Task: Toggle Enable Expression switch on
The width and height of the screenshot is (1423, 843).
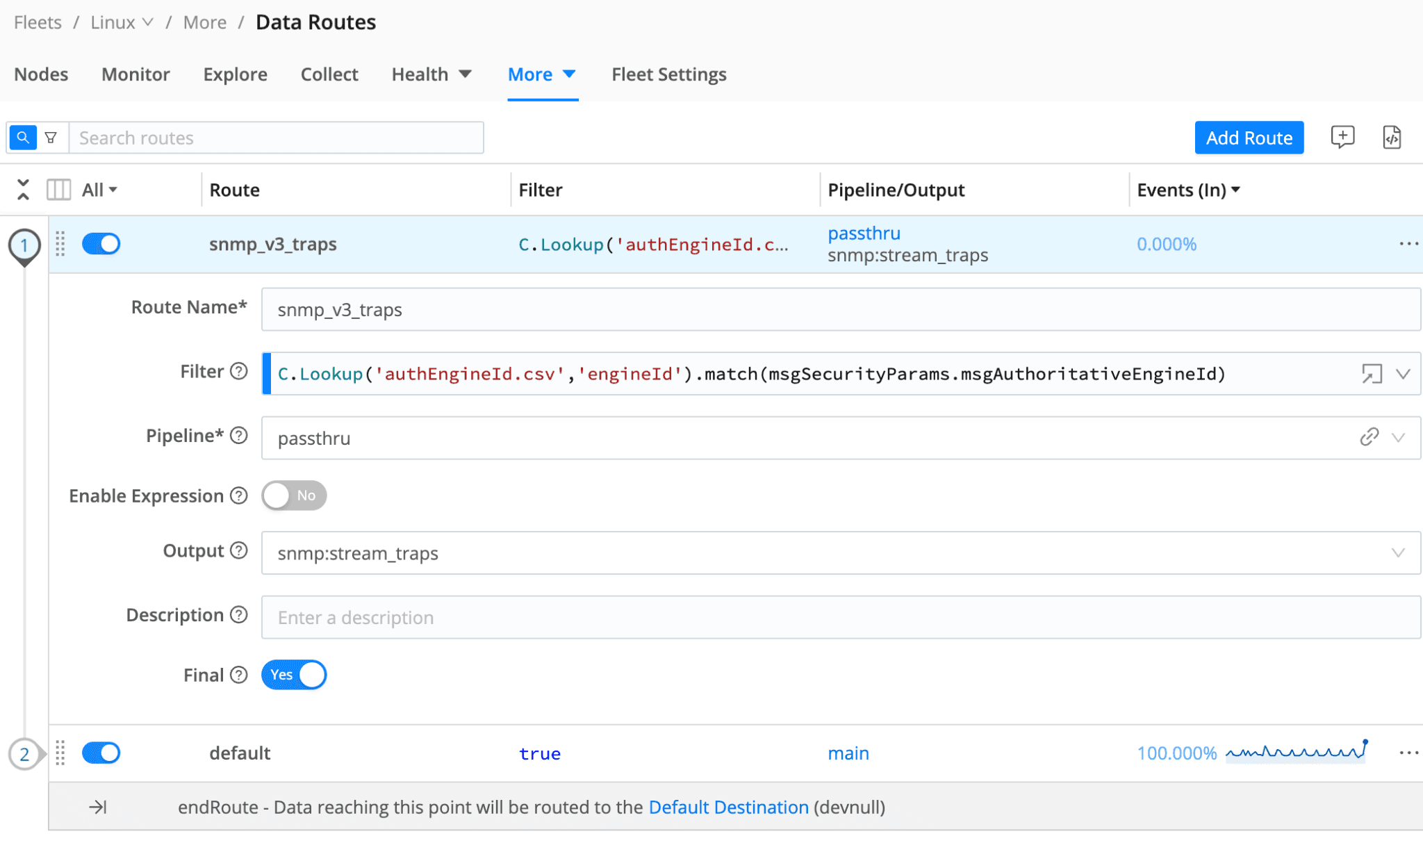Action: [294, 496]
